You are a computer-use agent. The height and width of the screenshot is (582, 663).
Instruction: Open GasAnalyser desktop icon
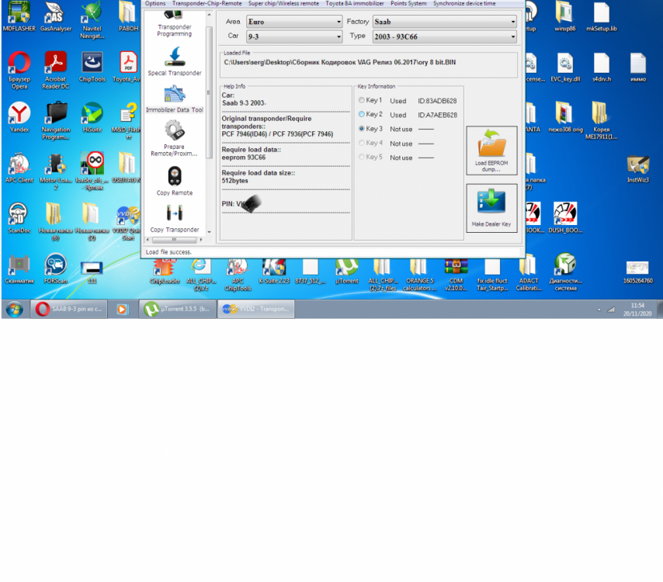click(56, 17)
